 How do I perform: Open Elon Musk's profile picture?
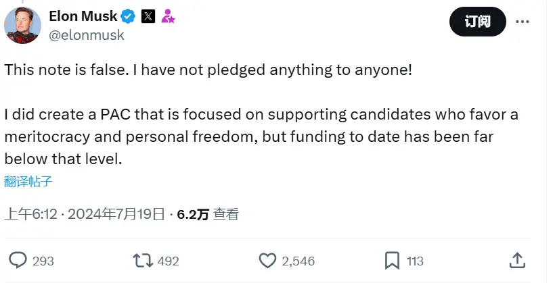[x=22, y=25]
